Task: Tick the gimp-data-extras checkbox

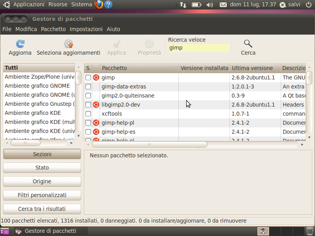Action: click(88, 87)
